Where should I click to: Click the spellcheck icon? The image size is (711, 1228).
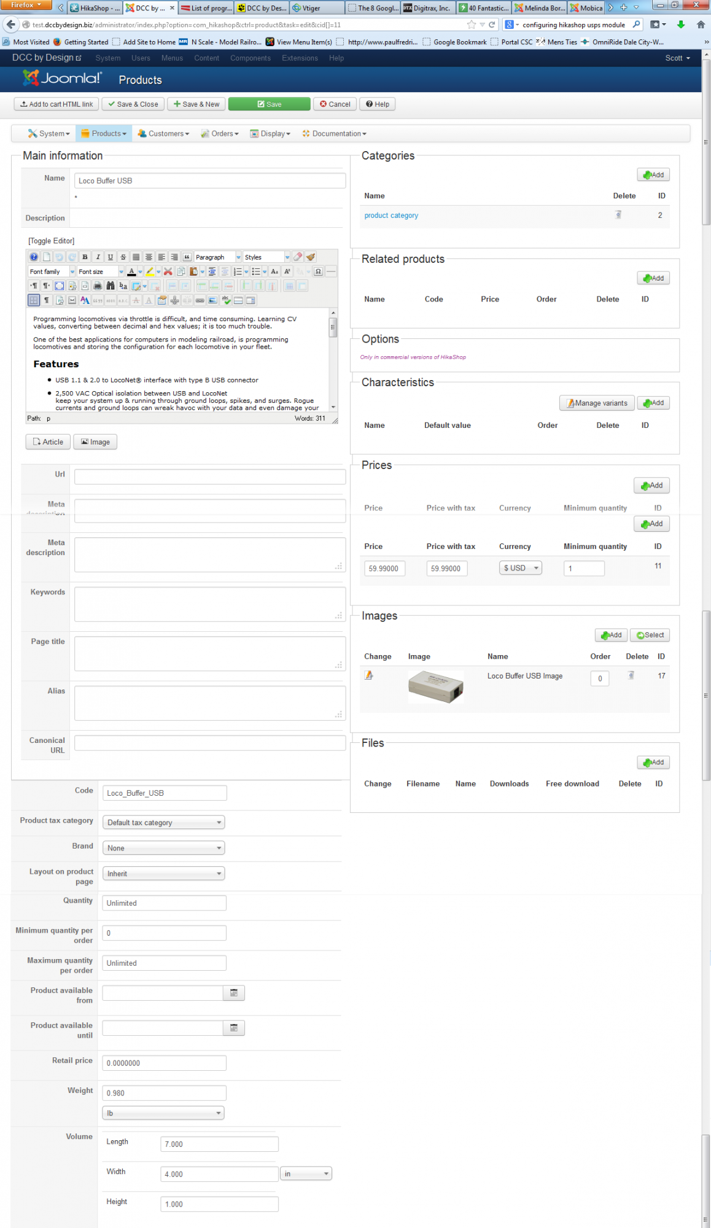pos(225,300)
